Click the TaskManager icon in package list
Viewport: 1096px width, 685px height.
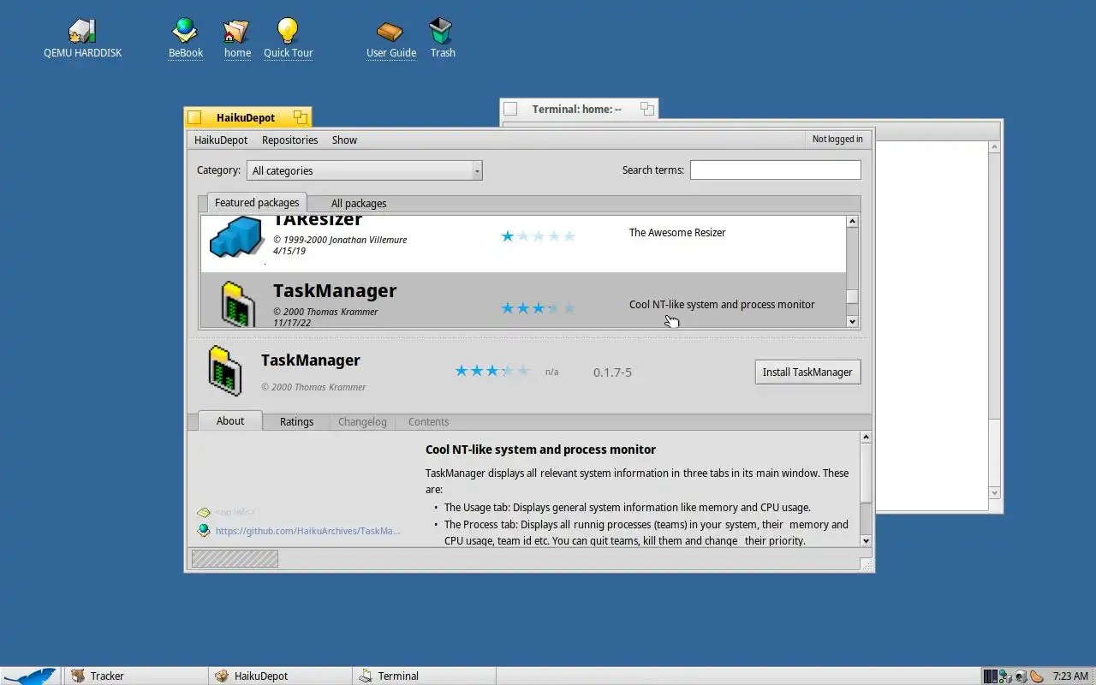coord(237,303)
